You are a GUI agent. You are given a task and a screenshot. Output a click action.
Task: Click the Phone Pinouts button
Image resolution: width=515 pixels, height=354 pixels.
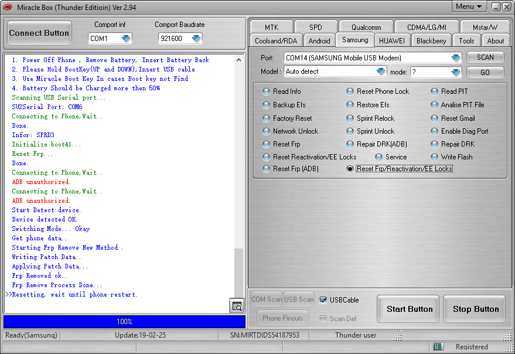[283, 318]
